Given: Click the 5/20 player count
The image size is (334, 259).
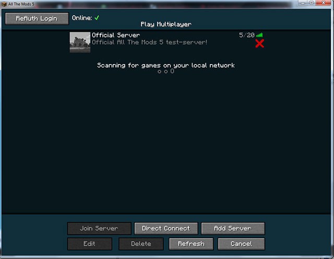Looking at the screenshot, I should (247, 35).
